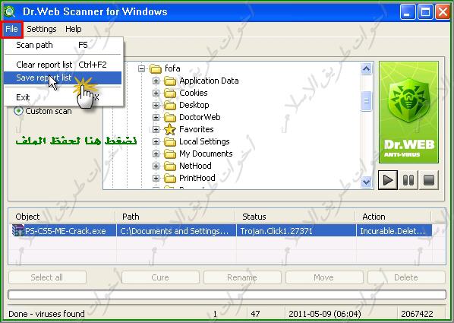Select the Cookies tree label
Viewport: 454px width, 323px height.
click(194, 93)
